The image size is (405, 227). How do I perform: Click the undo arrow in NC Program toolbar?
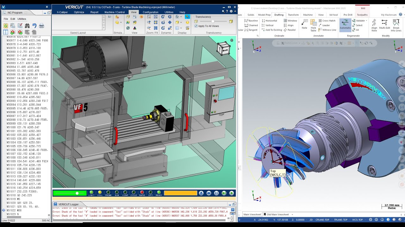34,26
